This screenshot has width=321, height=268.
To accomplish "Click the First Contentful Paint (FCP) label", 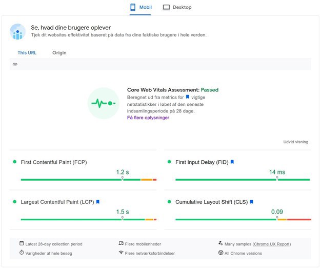I will (54, 162).
